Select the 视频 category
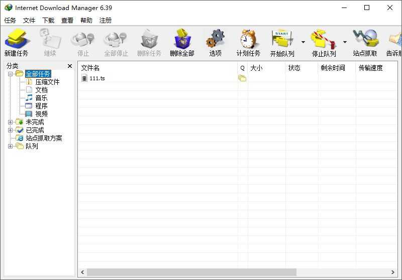Screen dimensions: 402x280 click(x=41, y=114)
